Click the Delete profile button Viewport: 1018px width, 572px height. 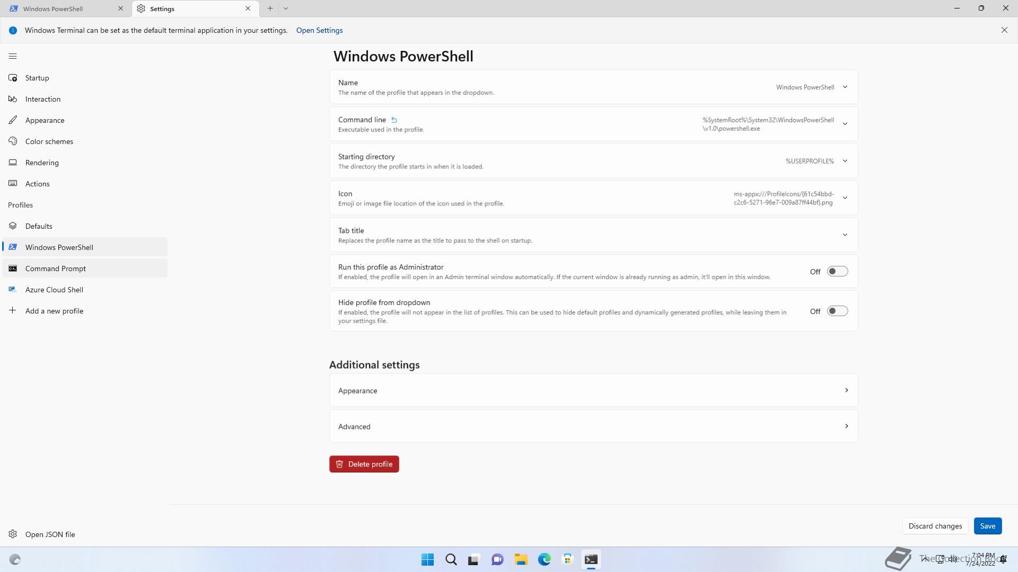point(364,464)
